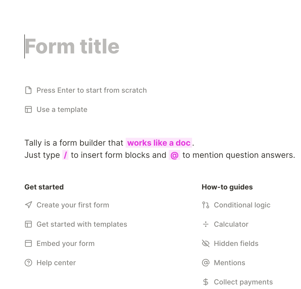Viewport: 301px width, 289px height.
Task: Click the template layout icon beside Use a template
Action: [x=28, y=109]
